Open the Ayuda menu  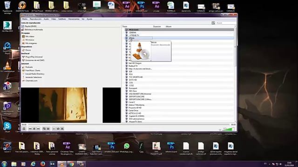[89, 19]
